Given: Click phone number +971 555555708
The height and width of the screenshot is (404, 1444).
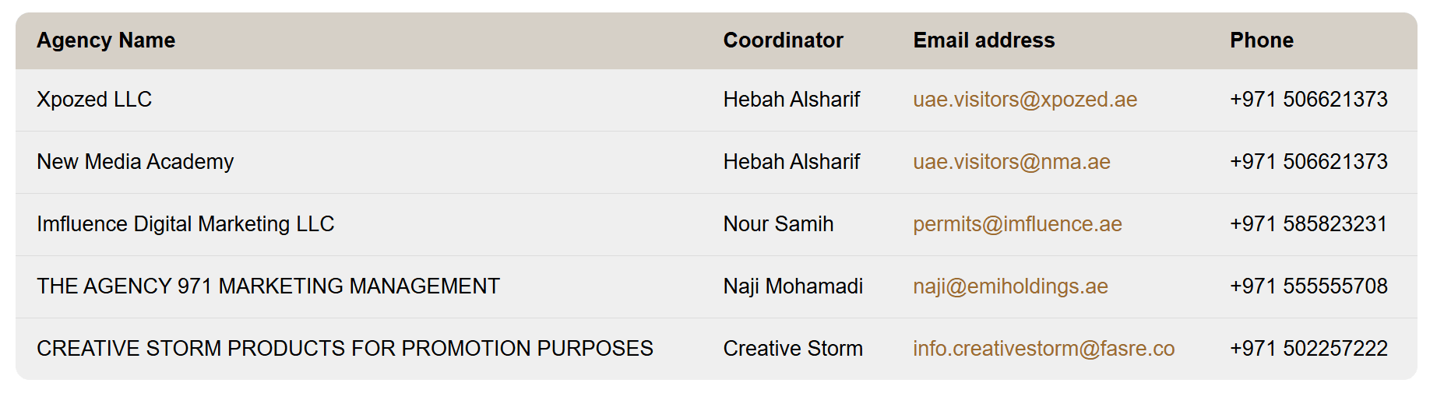Looking at the screenshot, I should point(1308,286).
